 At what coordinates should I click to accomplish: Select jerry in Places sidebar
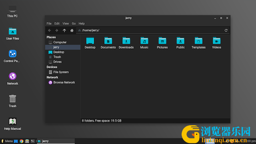pos(63,47)
